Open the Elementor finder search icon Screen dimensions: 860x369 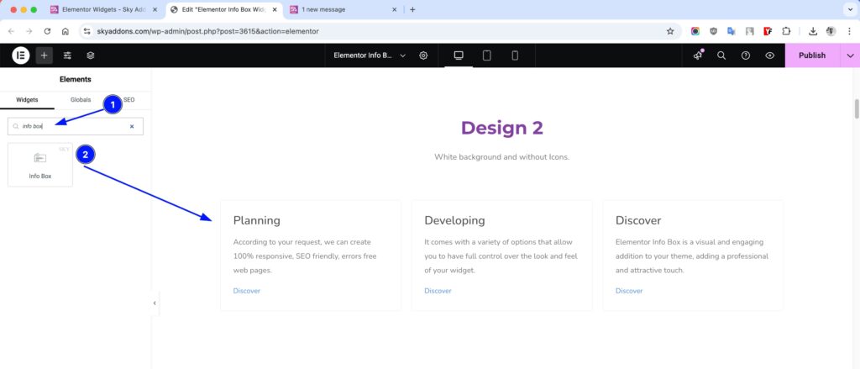coord(721,55)
